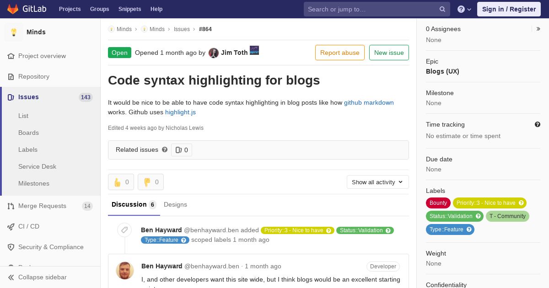Image resolution: width=549 pixels, height=288 pixels.
Task: Click the Developer role badge
Action: click(383, 267)
